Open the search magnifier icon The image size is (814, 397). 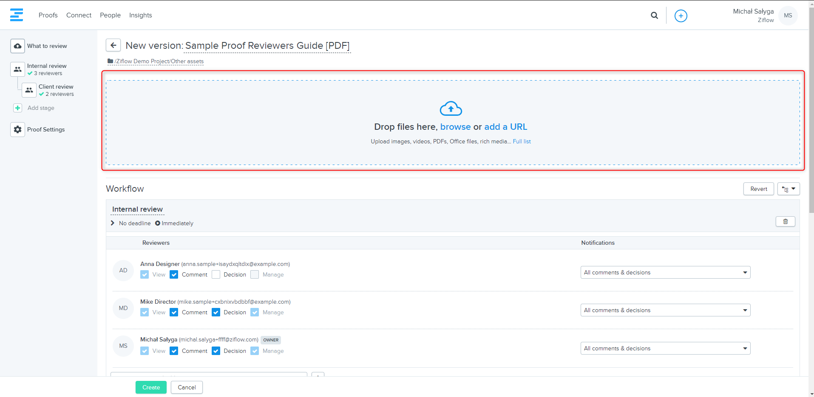click(654, 15)
